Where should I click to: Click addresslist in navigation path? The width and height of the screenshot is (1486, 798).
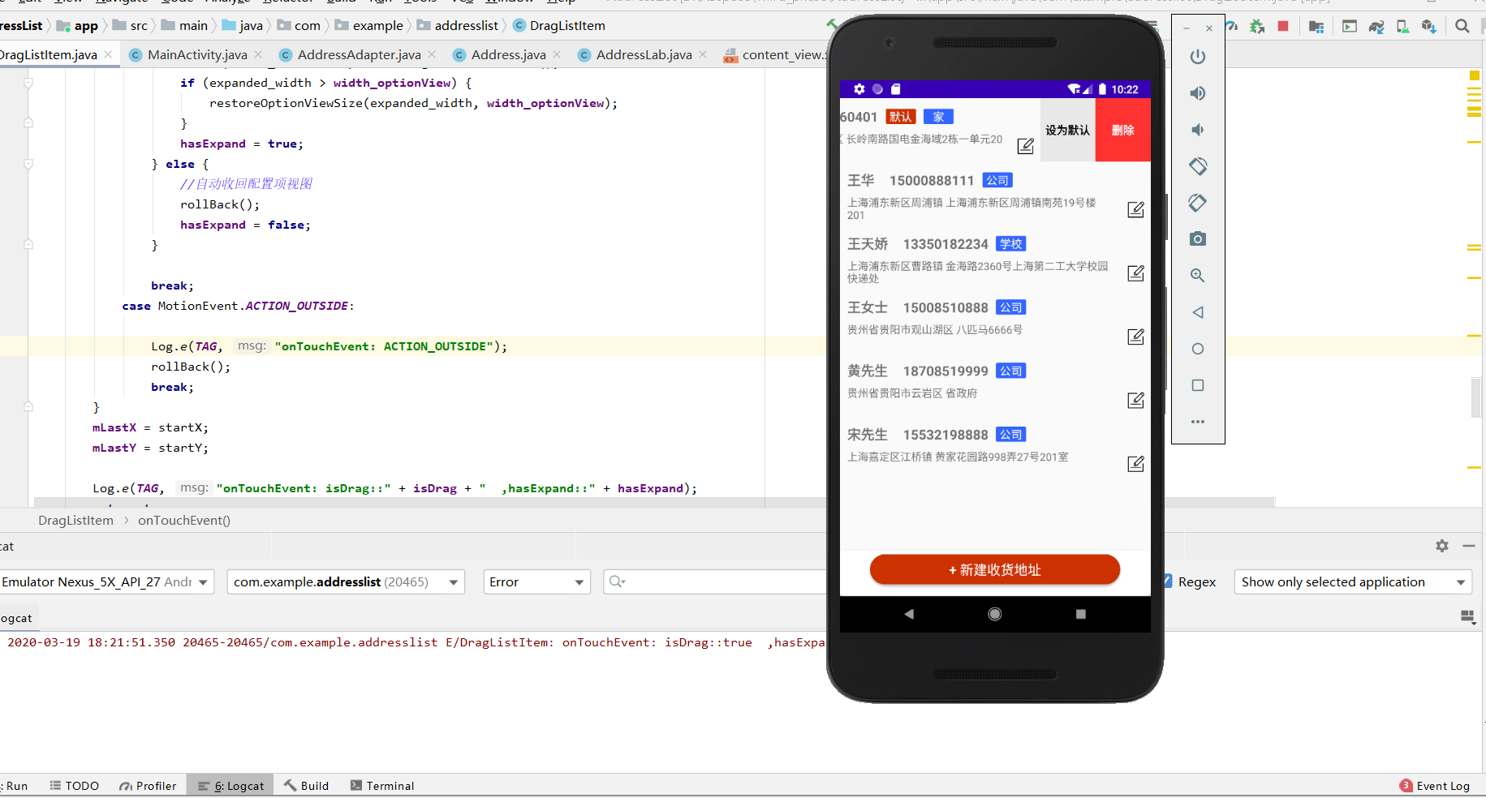tap(458, 26)
